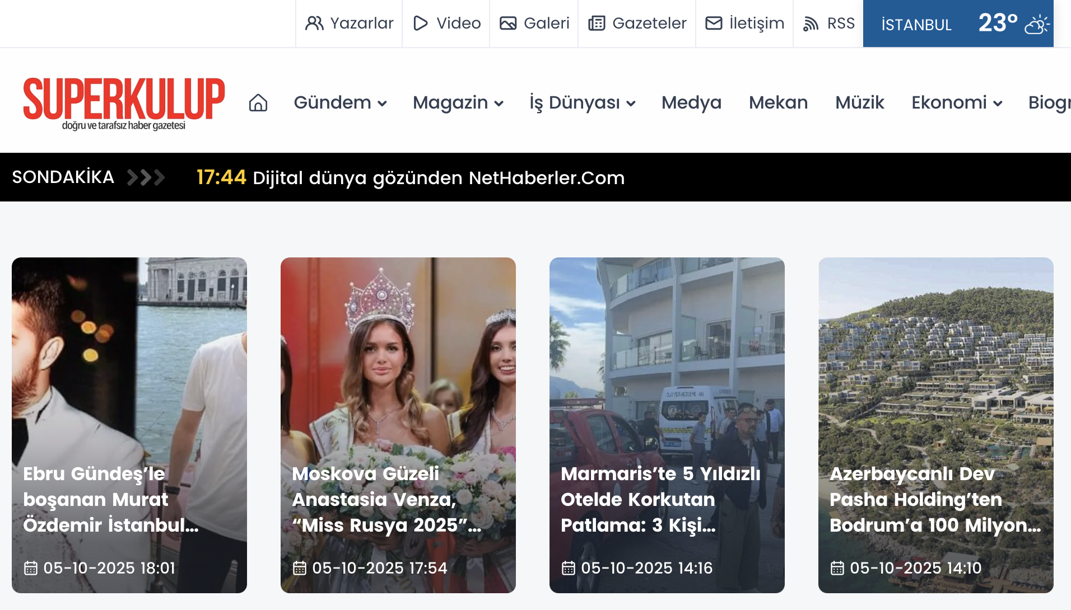The width and height of the screenshot is (1071, 610).
Task: Expand the Gündem dropdown menu
Action: [x=340, y=103]
